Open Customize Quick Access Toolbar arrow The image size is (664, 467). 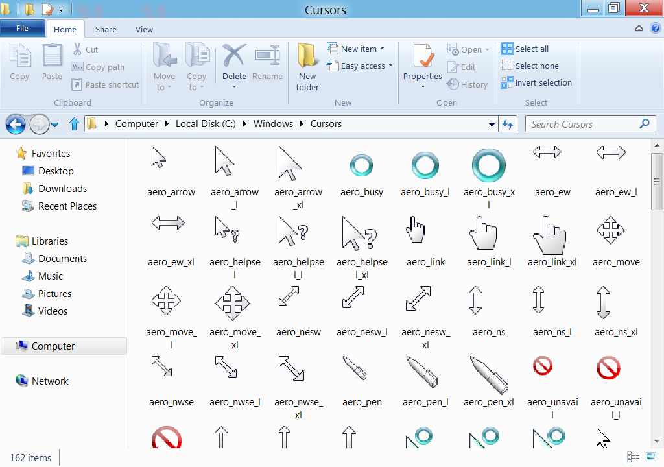[62, 9]
